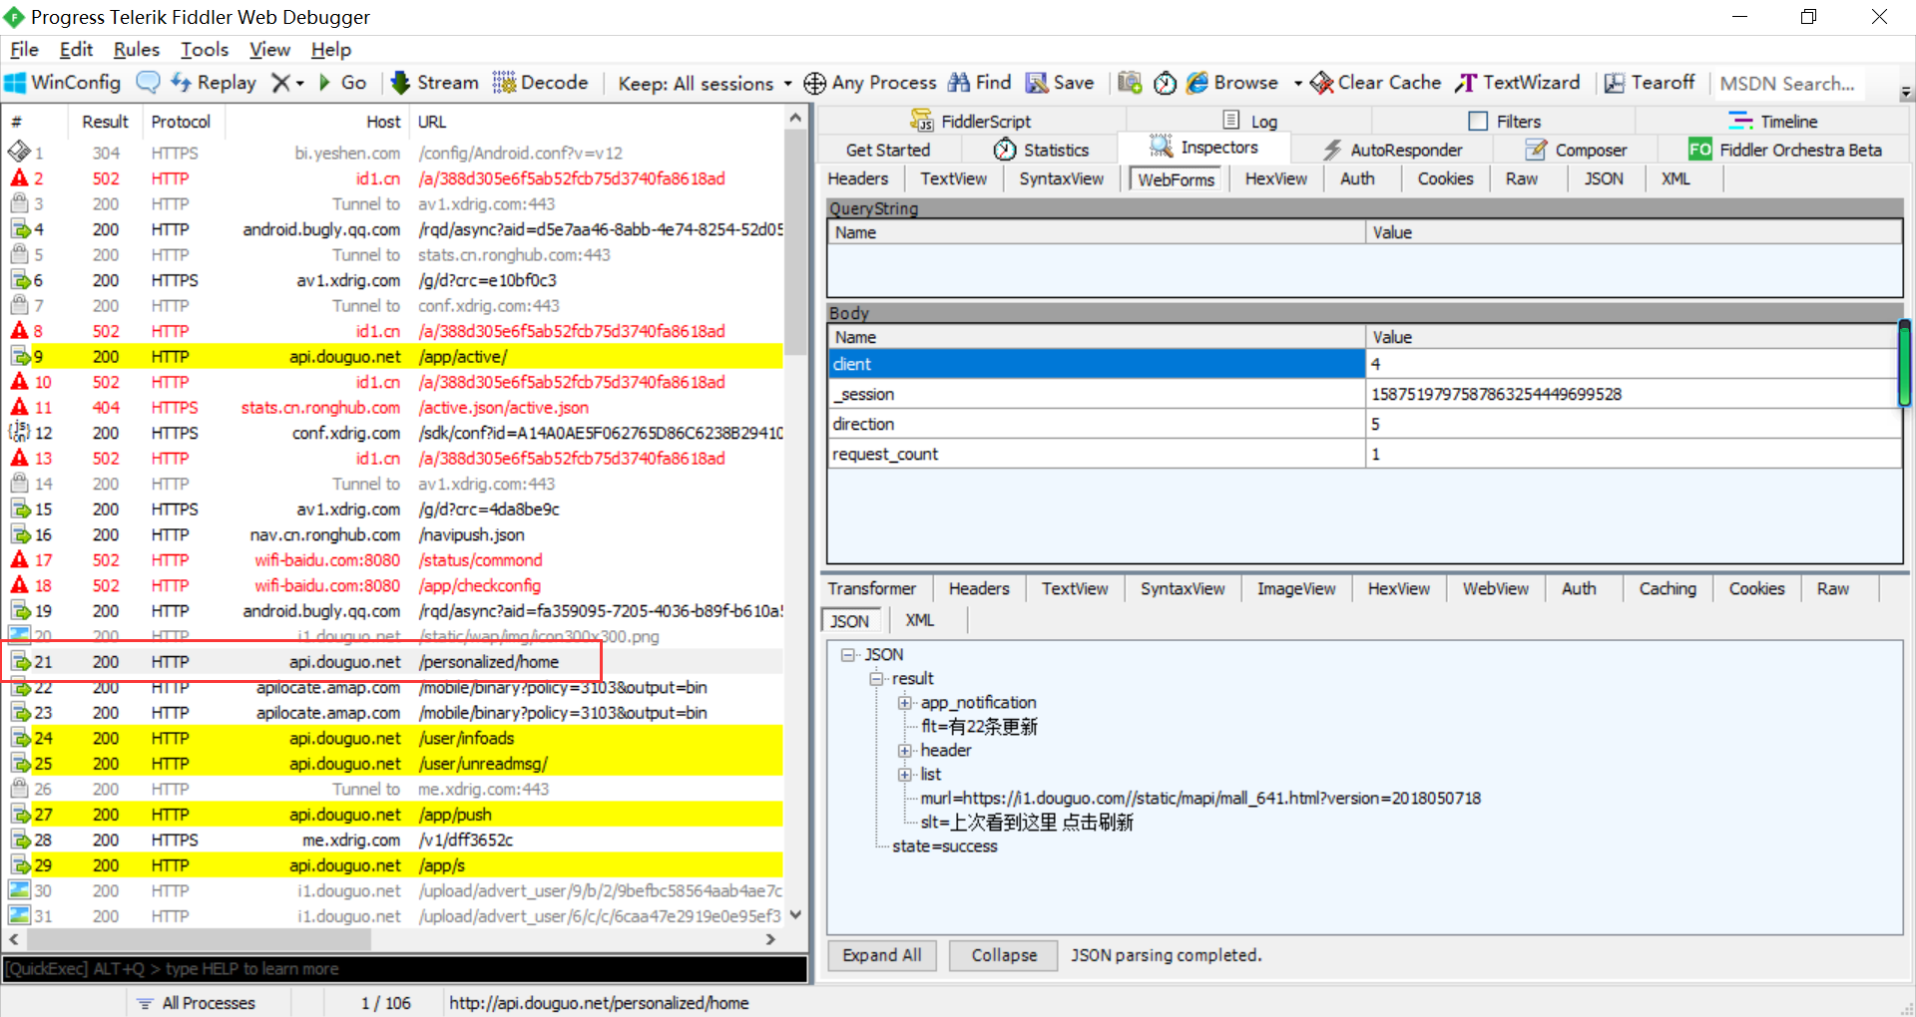Click the Expand All button
Viewport: 1916px width, 1017px height.
tap(882, 955)
